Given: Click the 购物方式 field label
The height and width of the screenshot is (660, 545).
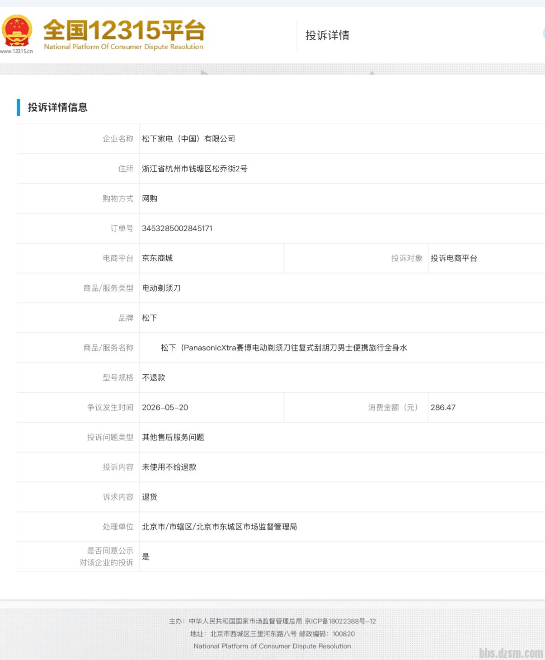Looking at the screenshot, I should (118, 198).
